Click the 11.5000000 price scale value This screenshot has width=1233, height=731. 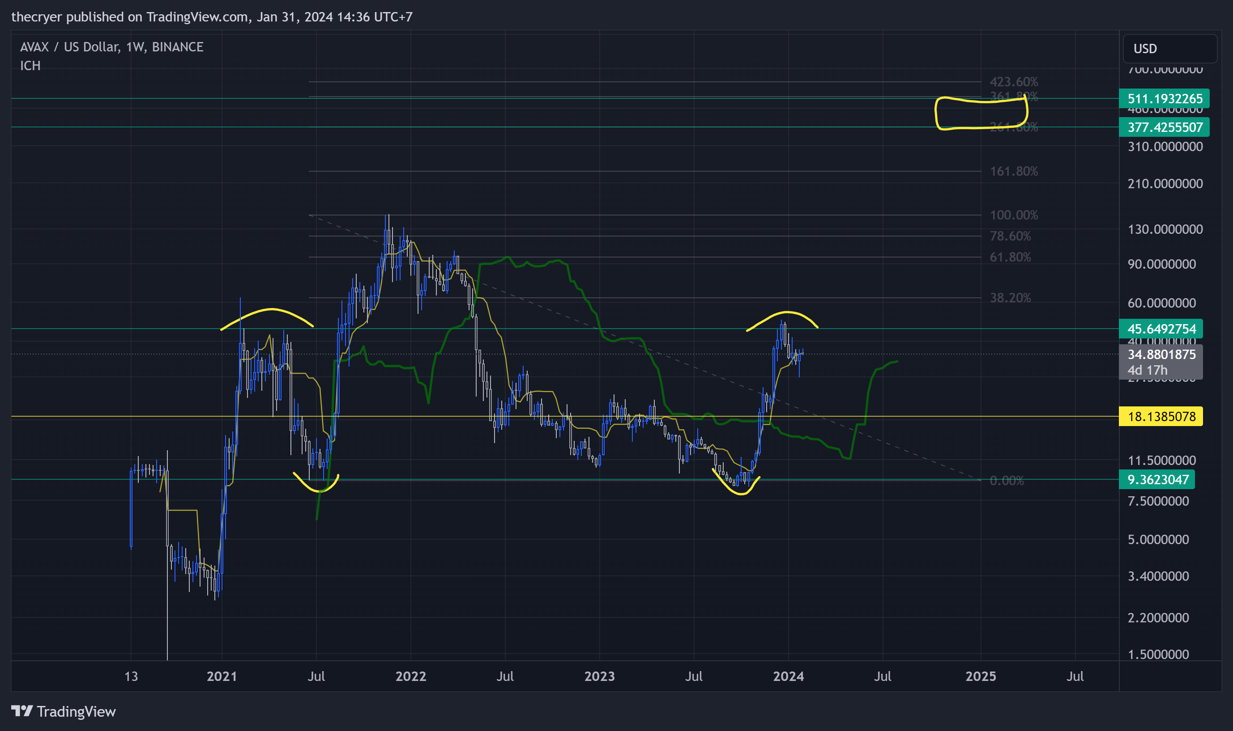[1161, 461]
